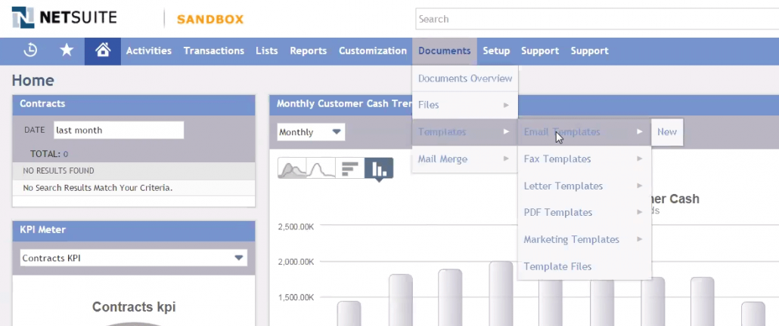779x326 pixels.
Task: Click the Contracts portlet header
Action: [134, 104]
